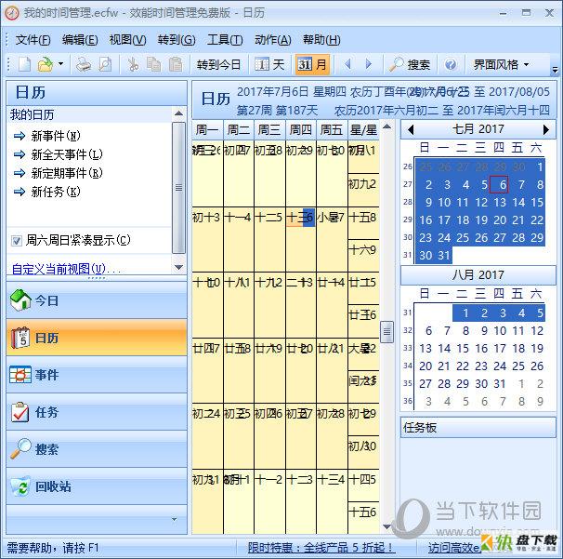Go to next month in mini calendar
Screen dimensions: 563x559
click(546, 129)
